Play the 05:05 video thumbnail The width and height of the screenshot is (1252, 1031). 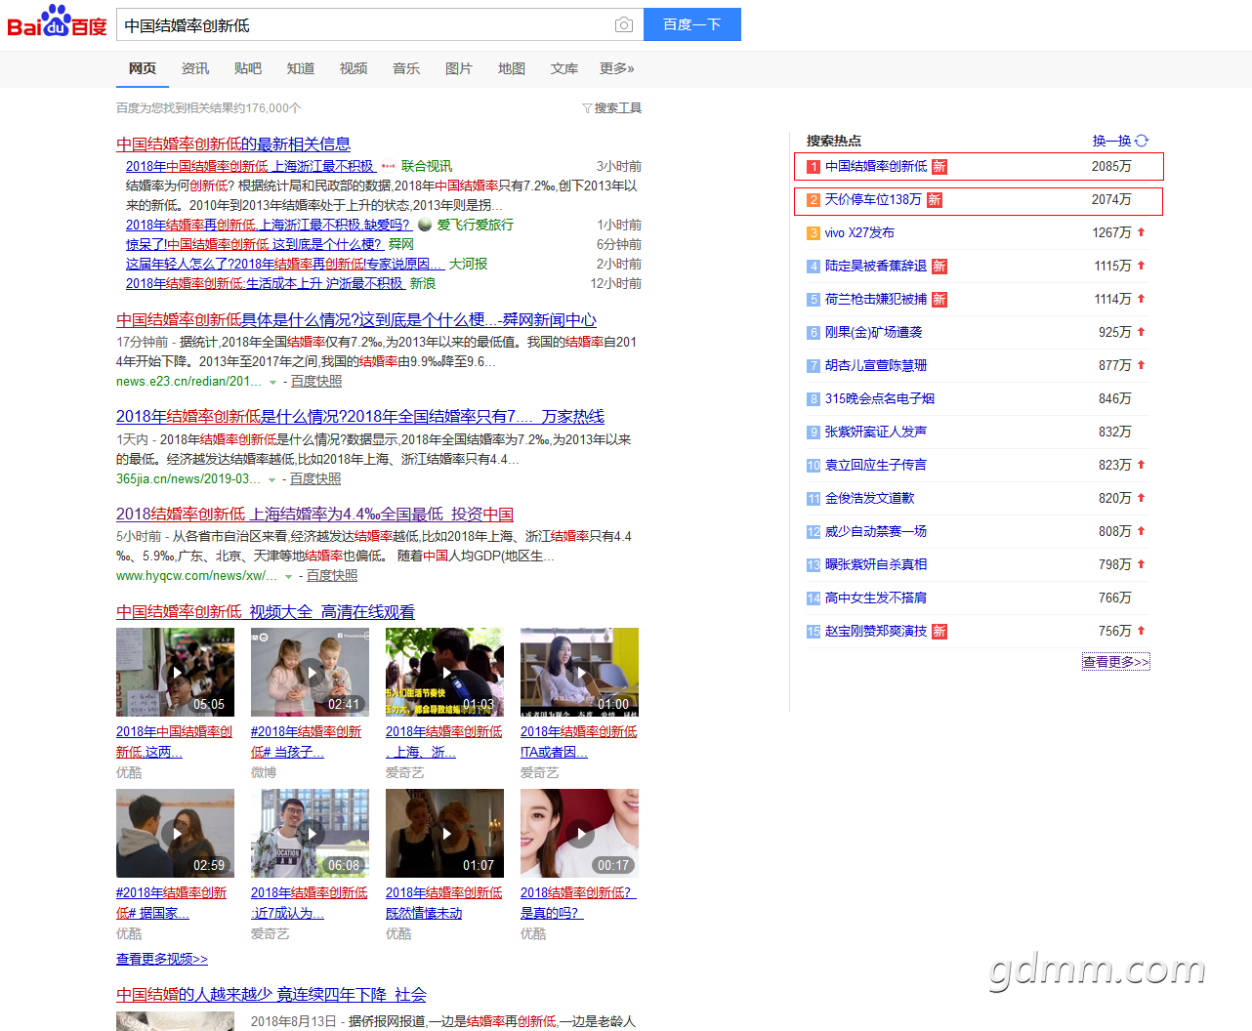[175, 672]
